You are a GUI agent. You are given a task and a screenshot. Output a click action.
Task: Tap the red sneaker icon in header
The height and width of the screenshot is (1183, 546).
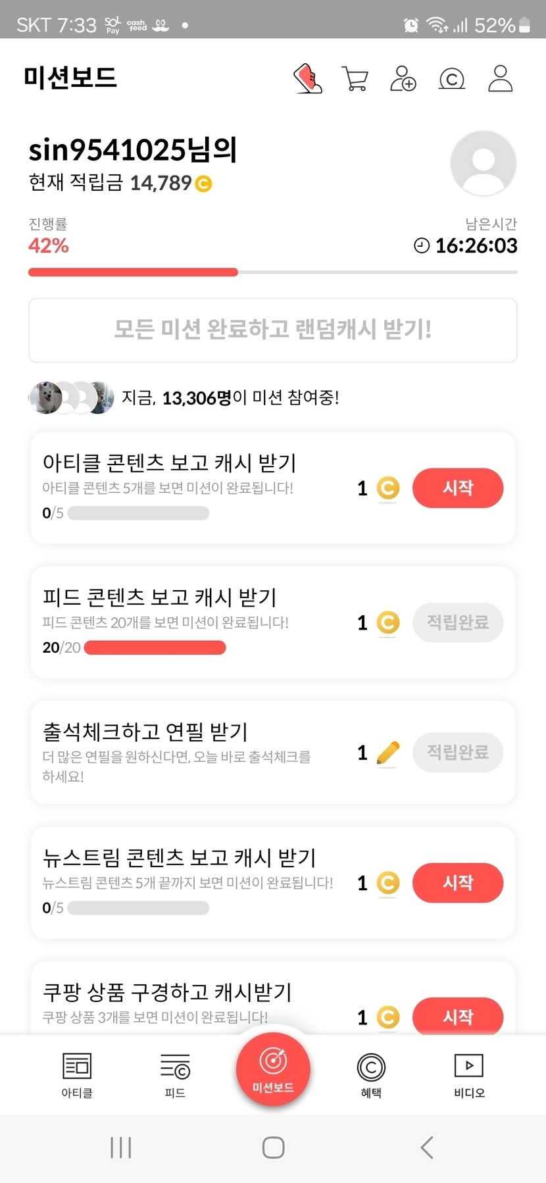pos(307,79)
